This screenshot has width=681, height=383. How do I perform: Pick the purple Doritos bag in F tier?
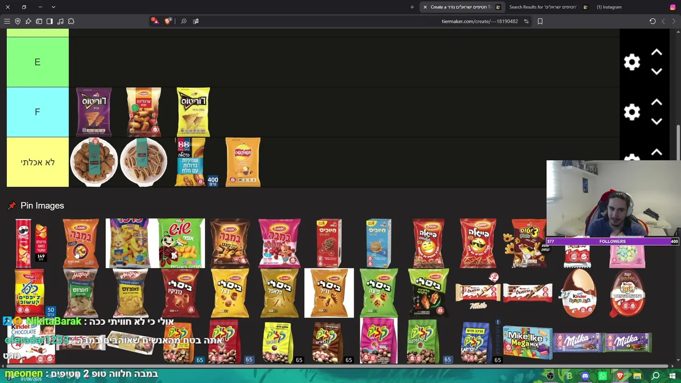click(94, 112)
